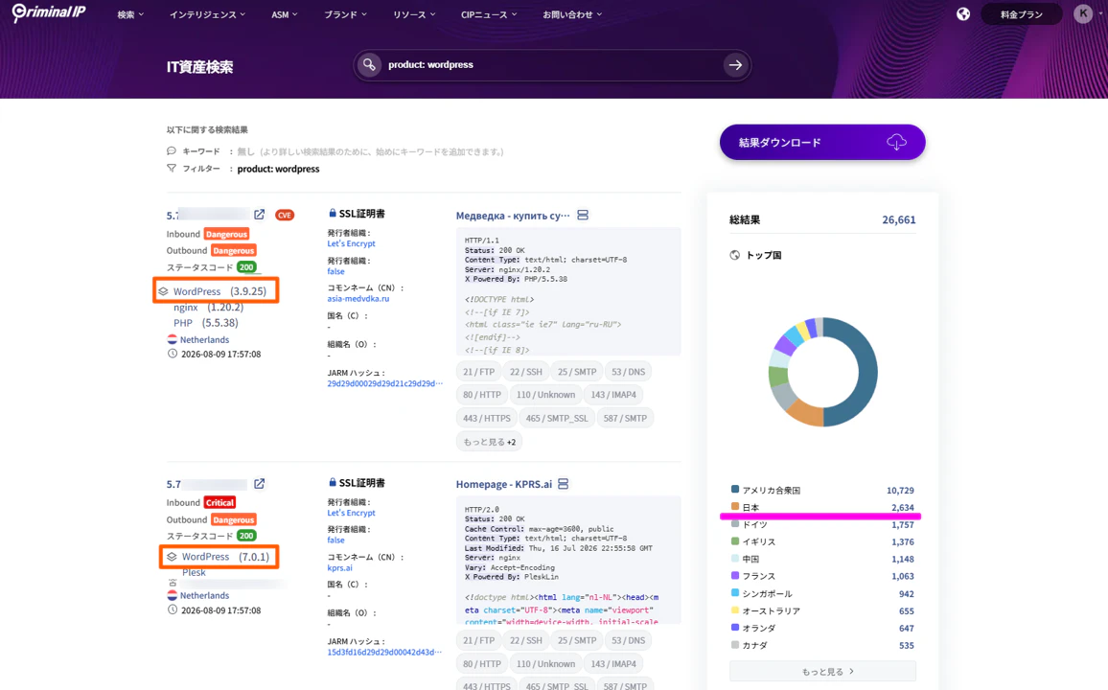
Task: Click the Criminal IP logo
Action: point(49,12)
